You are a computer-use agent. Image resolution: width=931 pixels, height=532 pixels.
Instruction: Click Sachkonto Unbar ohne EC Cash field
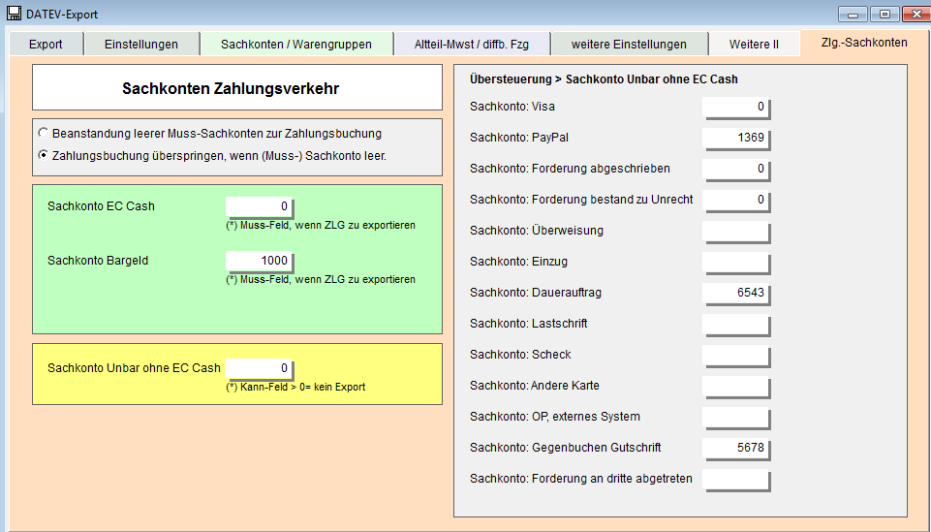(x=259, y=368)
